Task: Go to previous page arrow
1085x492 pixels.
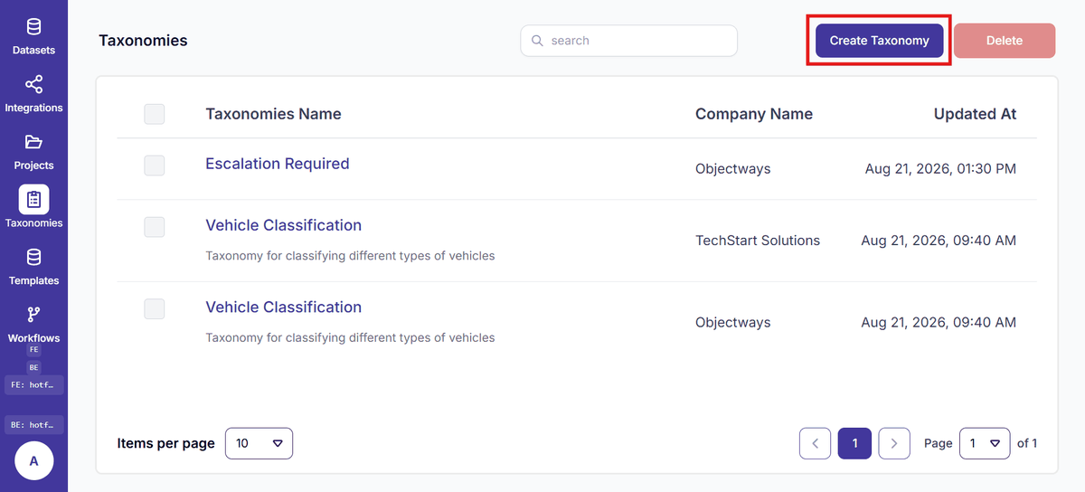Action: click(815, 443)
